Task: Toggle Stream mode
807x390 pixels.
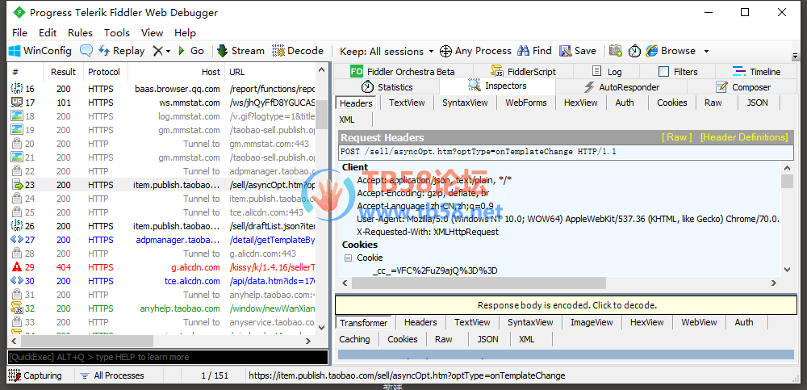Action: click(x=240, y=51)
